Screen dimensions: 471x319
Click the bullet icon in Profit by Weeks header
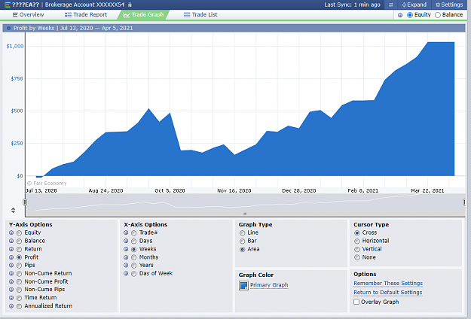(x=8, y=28)
